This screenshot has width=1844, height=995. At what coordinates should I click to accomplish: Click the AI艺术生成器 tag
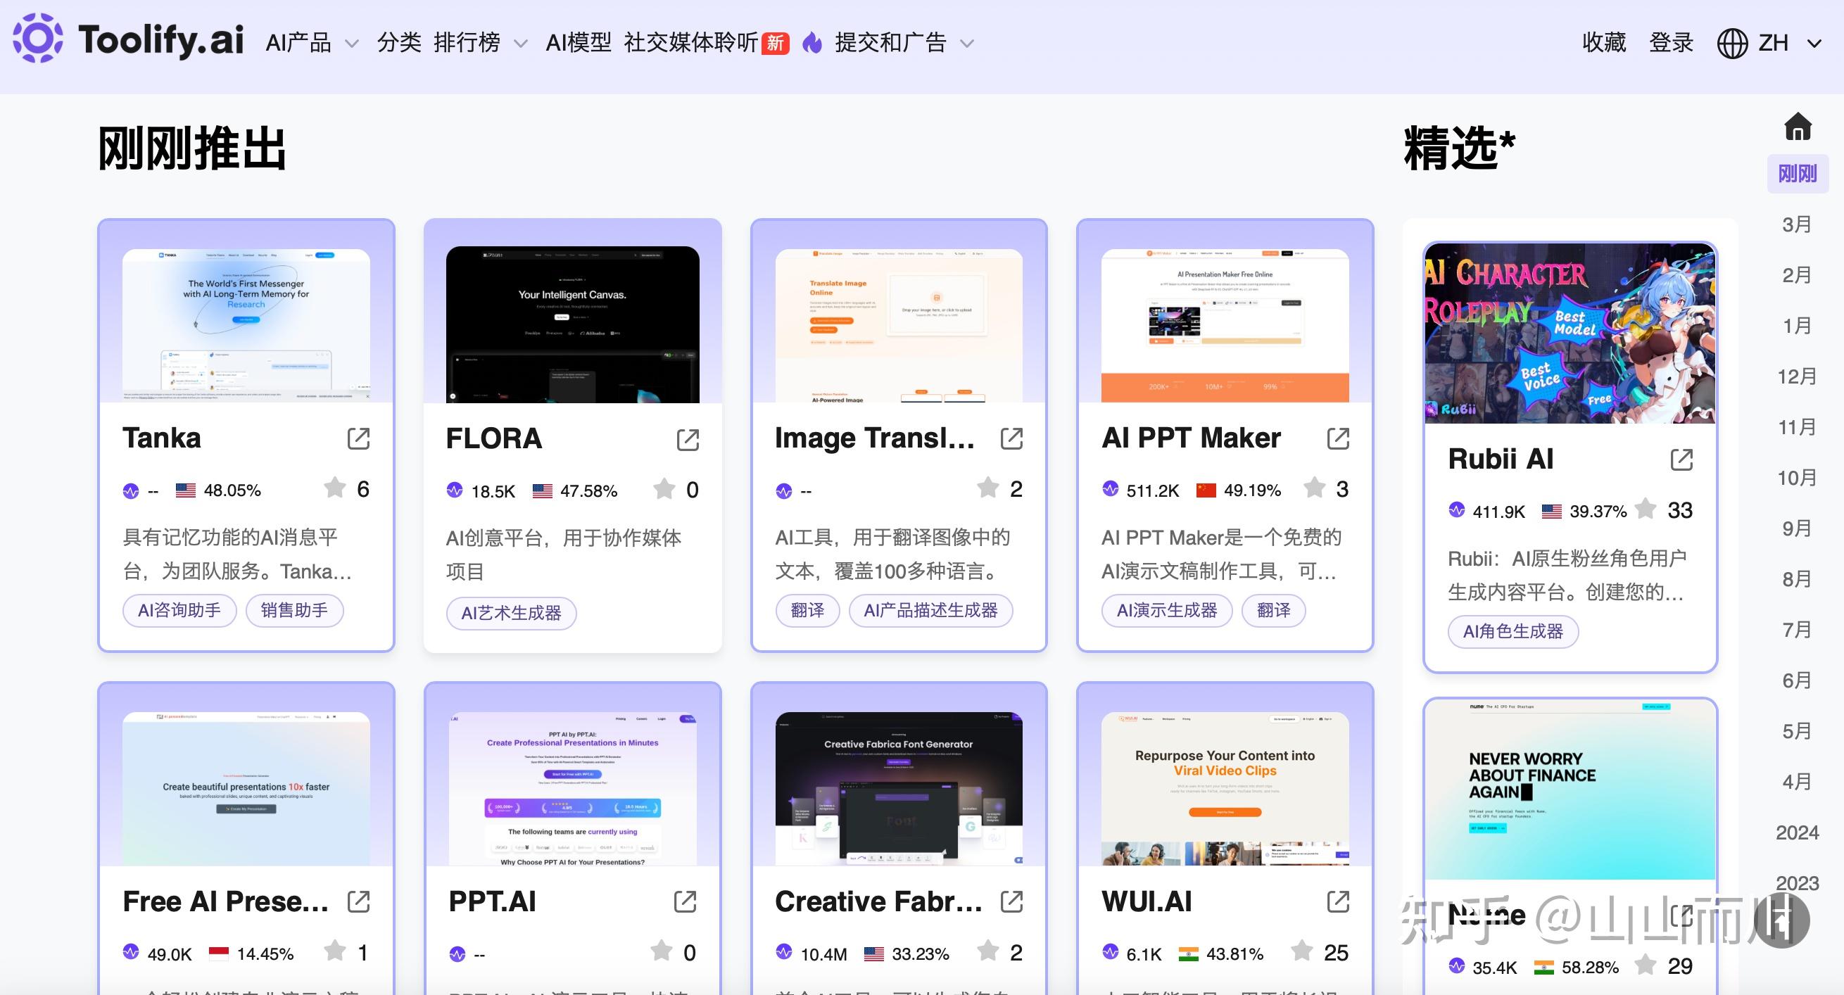pos(511,614)
